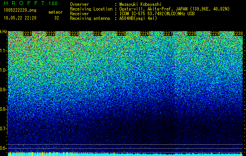Click the Ogata-vill. Akita-Pref. JAPAN location value
The image size is (246, 156).
tap(174, 9)
